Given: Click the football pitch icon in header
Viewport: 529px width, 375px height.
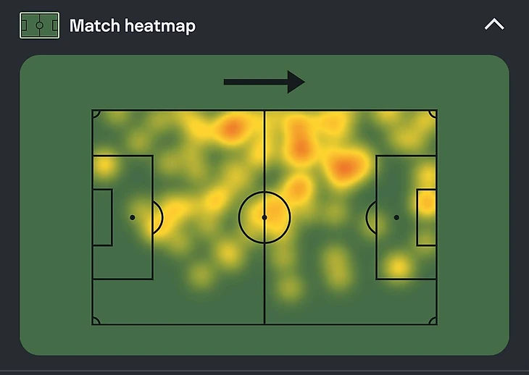Looking at the screenshot, I should click(x=39, y=26).
